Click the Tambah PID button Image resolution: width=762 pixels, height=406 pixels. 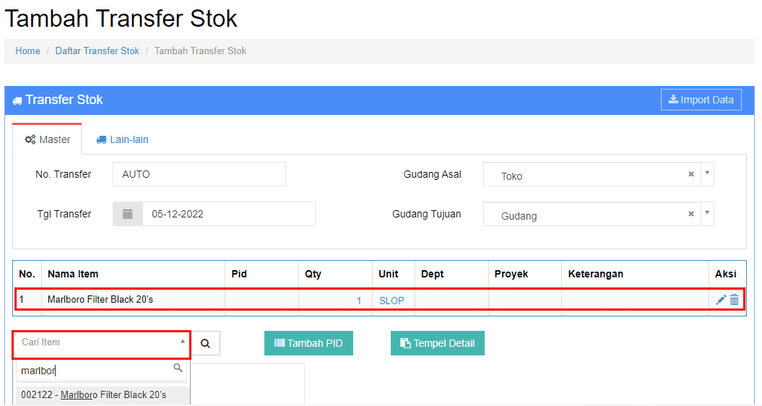308,343
